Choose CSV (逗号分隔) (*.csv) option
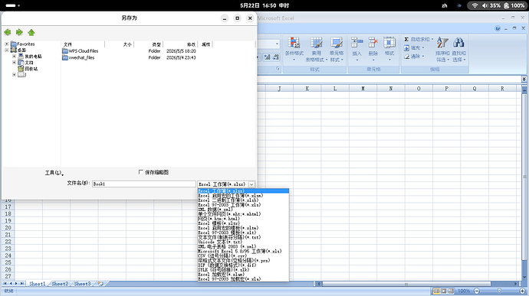This screenshot has height=296, width=529. 243,256
